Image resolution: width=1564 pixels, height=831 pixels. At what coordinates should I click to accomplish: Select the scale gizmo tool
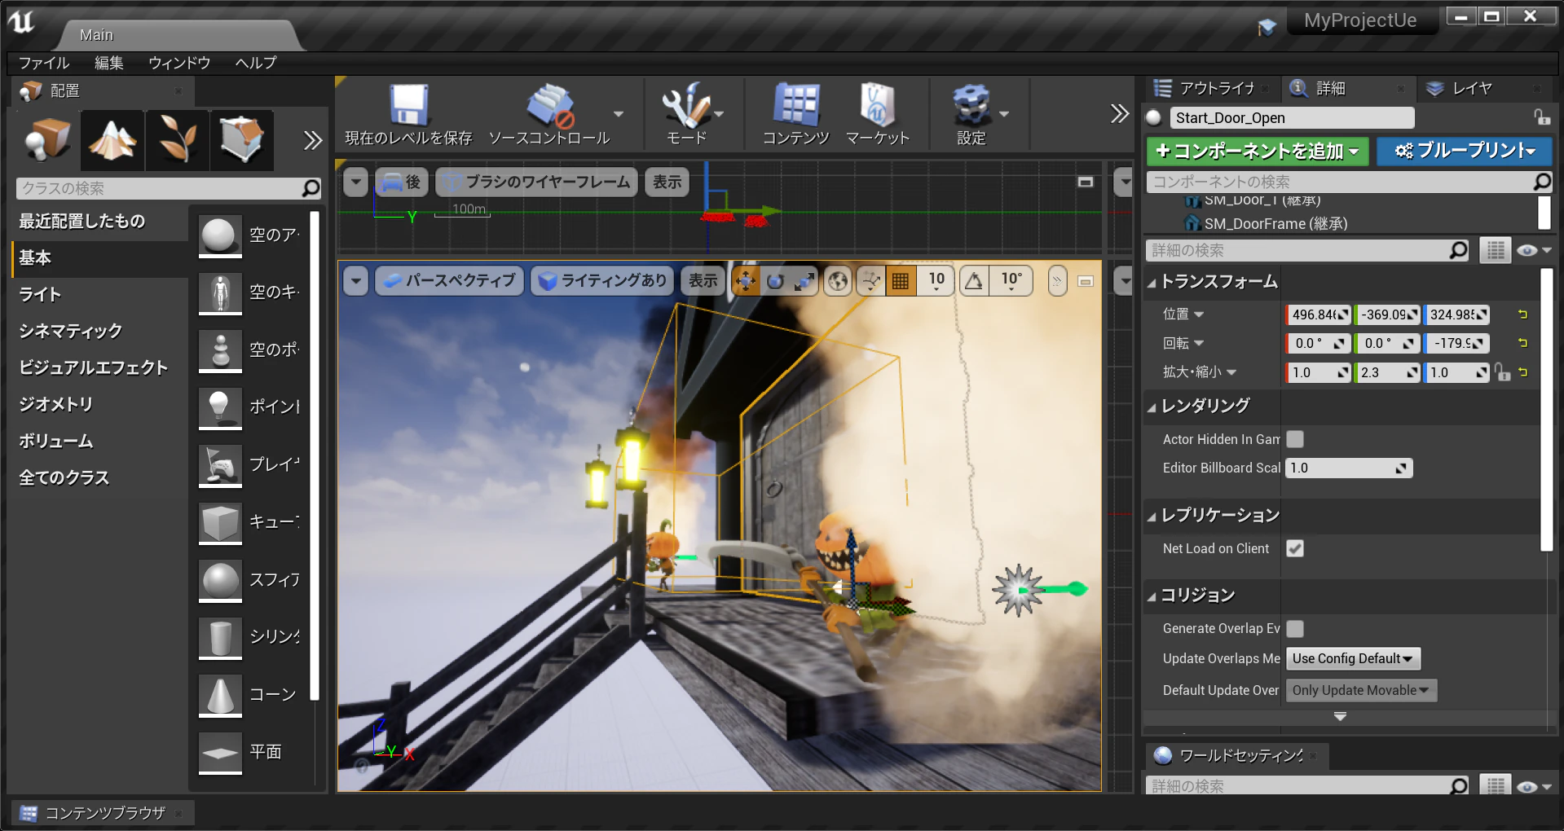[x=804, y=281]
